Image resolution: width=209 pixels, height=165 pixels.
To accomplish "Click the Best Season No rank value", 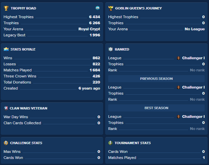I will tap(197, 129).
